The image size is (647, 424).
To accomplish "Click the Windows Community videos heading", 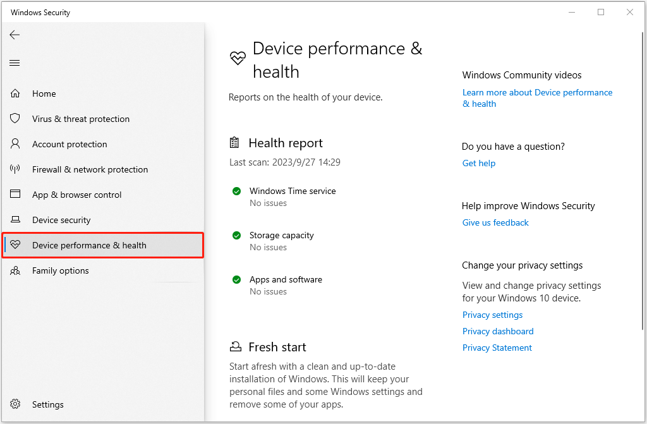I will [x=521, y=75].
